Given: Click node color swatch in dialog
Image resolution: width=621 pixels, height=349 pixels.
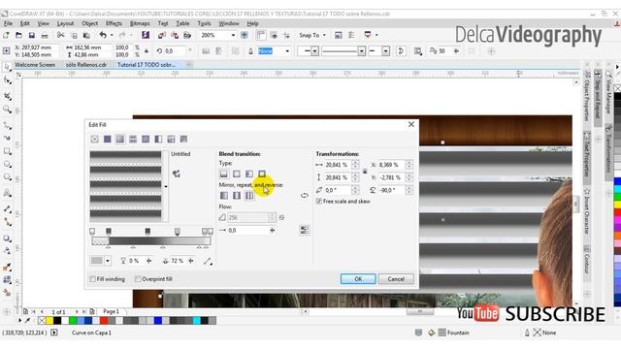Looking at the screenshot, I should (x=97, y=261).
